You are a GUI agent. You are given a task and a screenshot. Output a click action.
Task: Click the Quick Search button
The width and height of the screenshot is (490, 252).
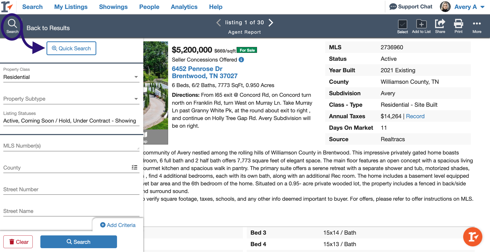click(x=71, y=48)
